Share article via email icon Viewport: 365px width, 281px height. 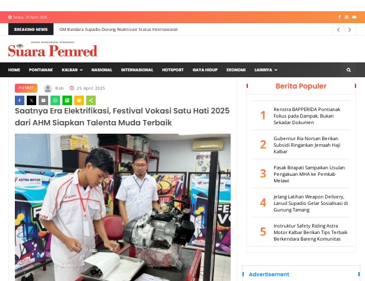[x=43, y=100]
